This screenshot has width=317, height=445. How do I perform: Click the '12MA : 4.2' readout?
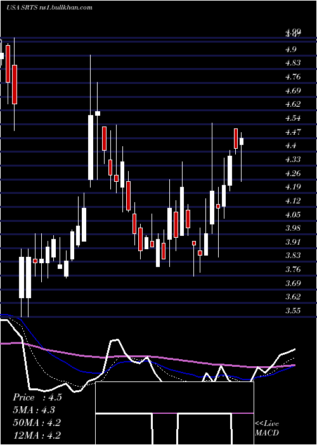pyautogui.click(x=37, y=435)
